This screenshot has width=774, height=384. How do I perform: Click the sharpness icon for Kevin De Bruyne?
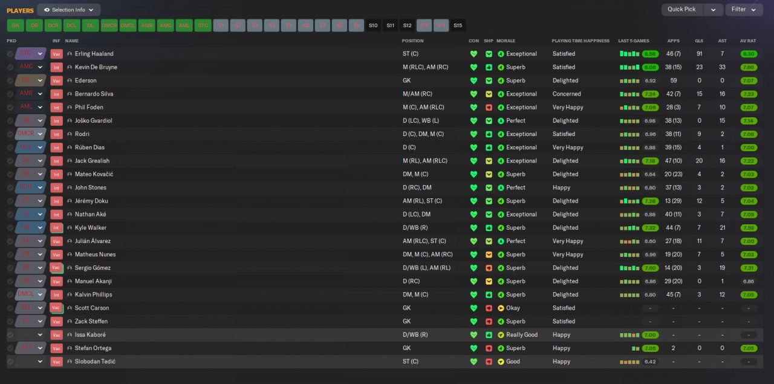pyautogui.click(x=489, y=67)
